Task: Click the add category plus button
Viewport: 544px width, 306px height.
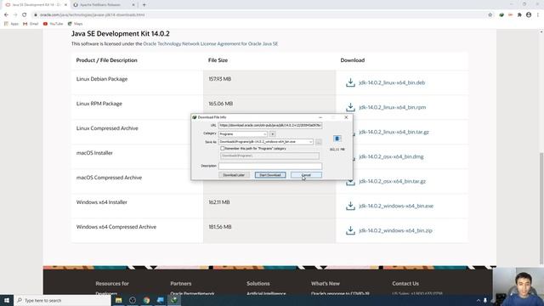Action: [273, 134]
